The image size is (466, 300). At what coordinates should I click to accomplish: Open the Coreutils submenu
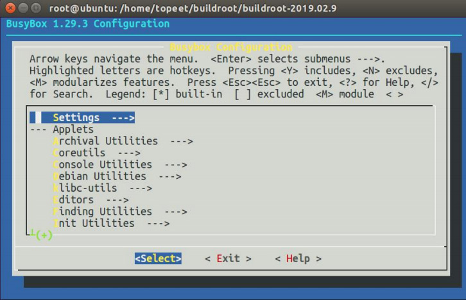(x=96, y=153)
